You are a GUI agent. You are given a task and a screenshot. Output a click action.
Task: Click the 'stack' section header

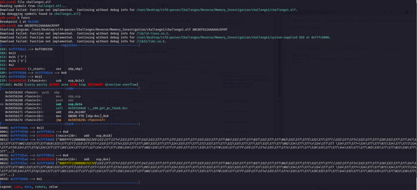tap(69, 124)
